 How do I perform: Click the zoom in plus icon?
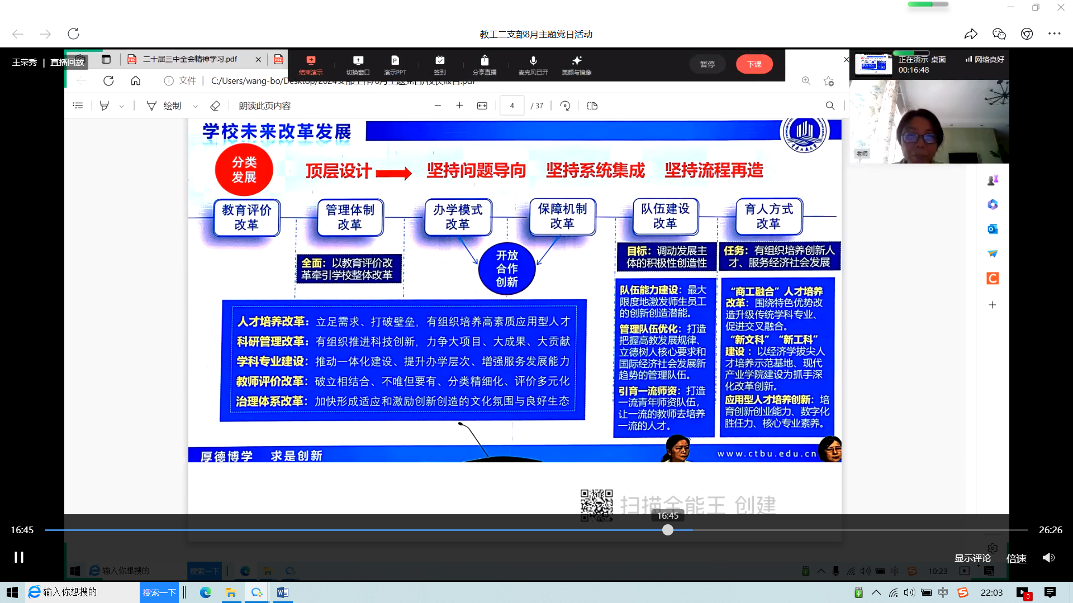[459, 106]
